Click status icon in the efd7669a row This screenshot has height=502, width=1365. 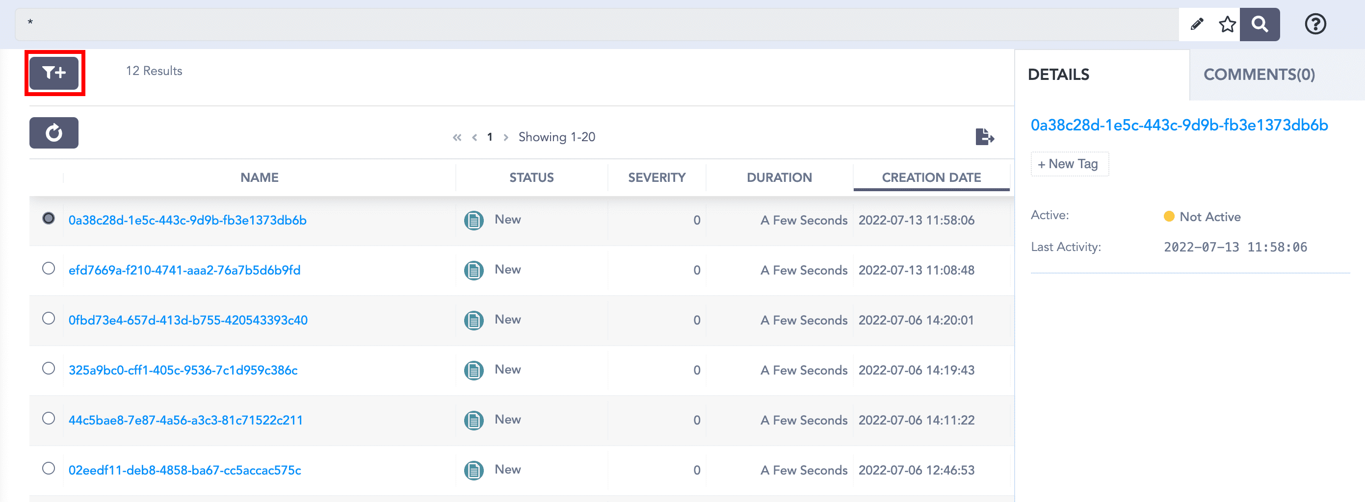473,270
